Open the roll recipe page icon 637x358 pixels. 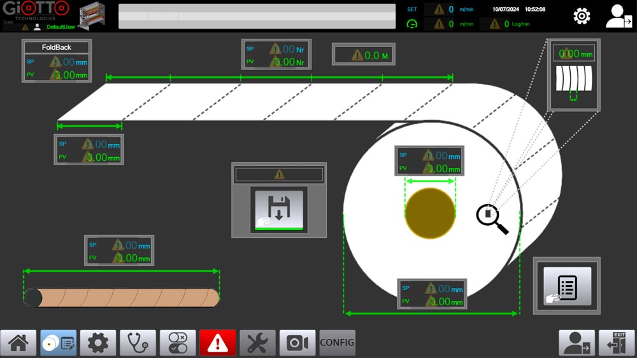coord(59,343)
